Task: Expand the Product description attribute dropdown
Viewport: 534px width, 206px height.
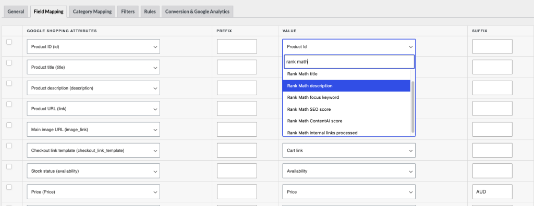Action: point(93,88)
